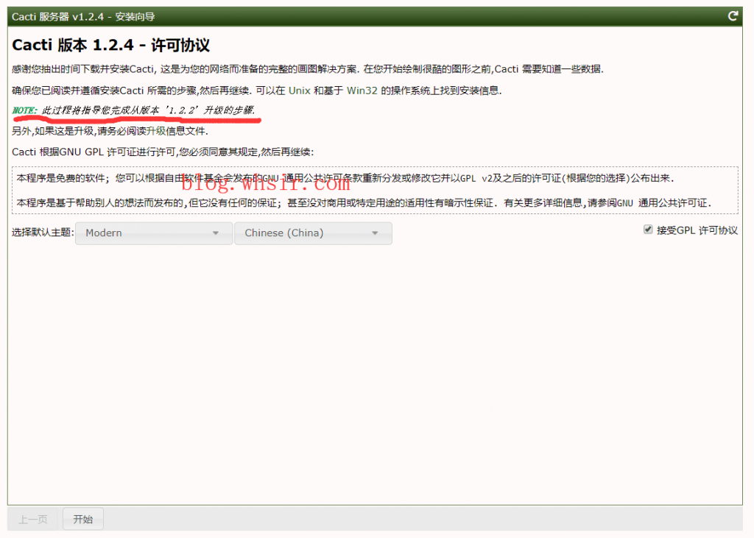Open the Unix installation info link

pos(299,91)
